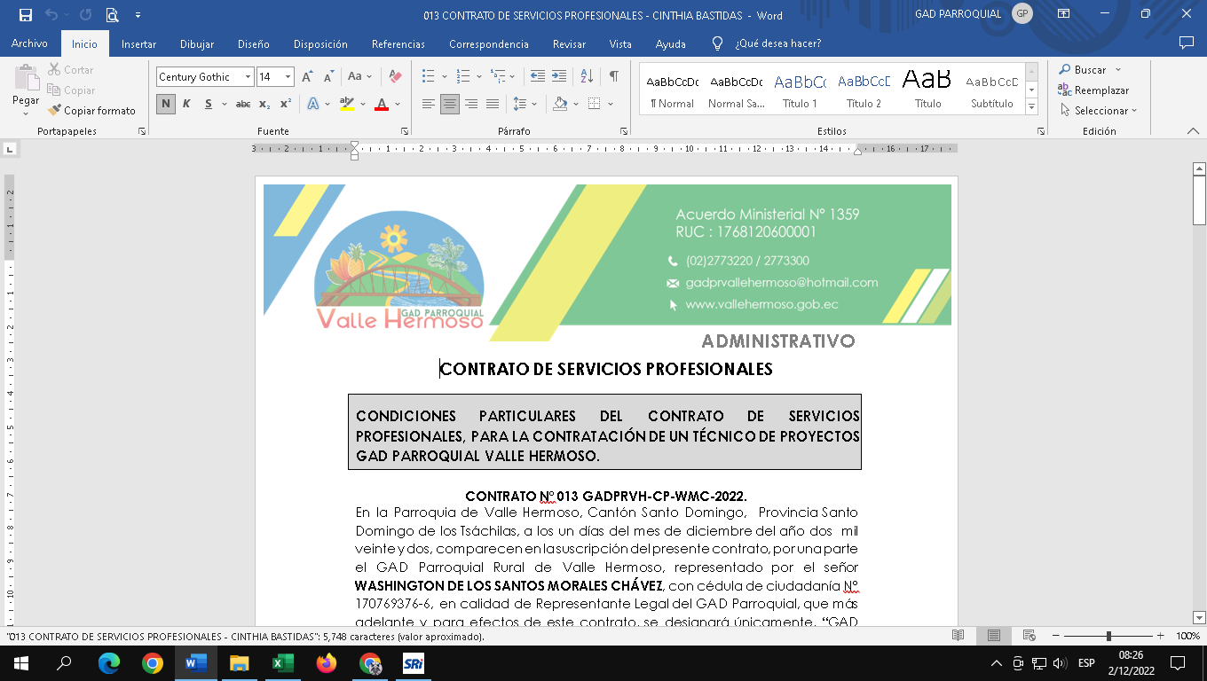Screen dimensions: 1207x681
Task: Apply the Título 1 style
Action: [x=800, y=89]
